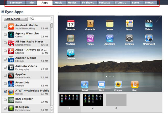The height and width of the screenshot is (114, 168).
Task: Select iPod icon in the dock
Action: click(135, 85)
